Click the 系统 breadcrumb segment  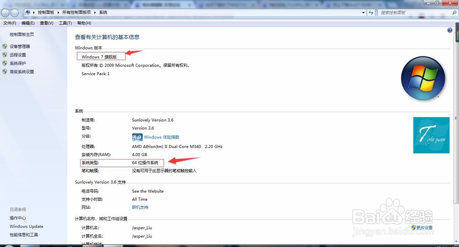[103, 12]
